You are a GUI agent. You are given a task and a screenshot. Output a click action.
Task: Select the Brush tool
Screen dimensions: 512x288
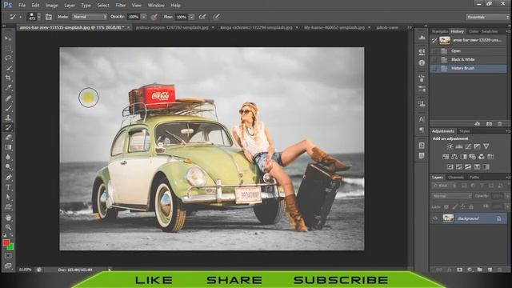tap(8, 107)
